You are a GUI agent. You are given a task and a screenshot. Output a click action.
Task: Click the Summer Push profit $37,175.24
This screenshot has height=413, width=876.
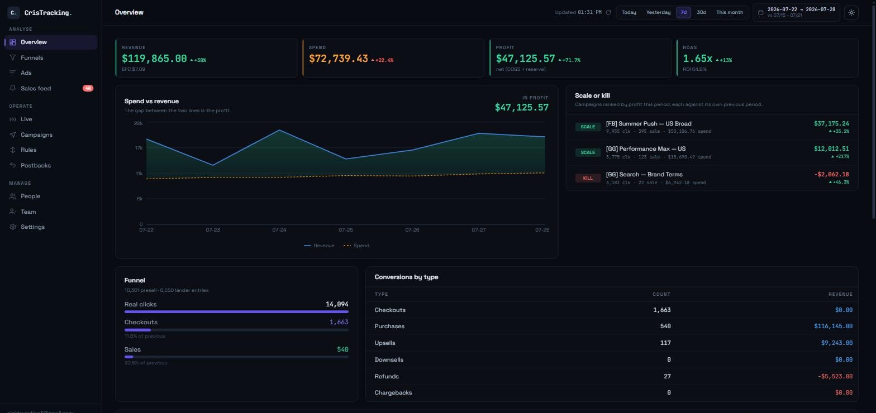(x=831, y=124)
